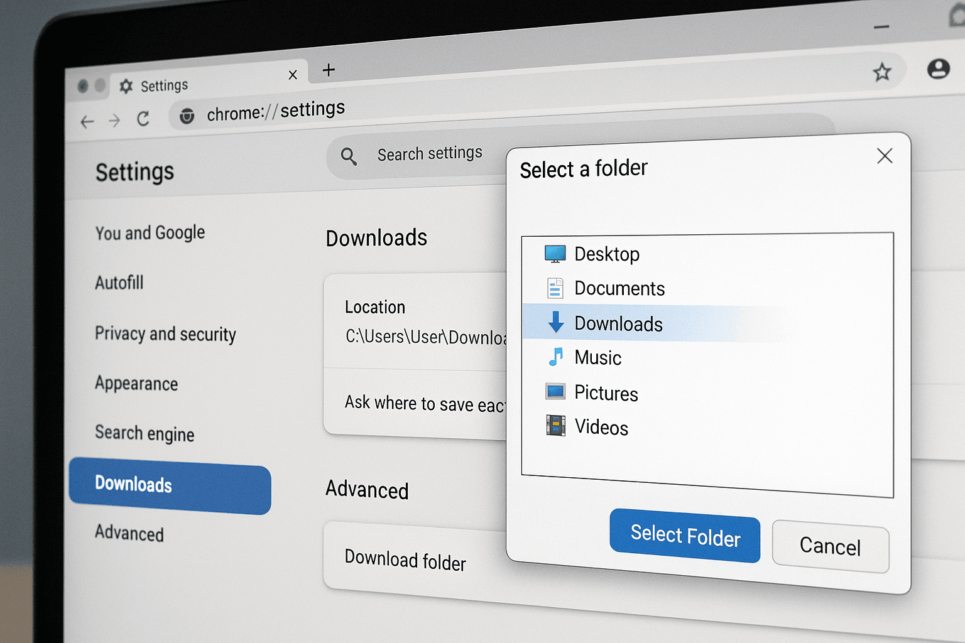Click the browser back arrow

click(x=87, y=121)
